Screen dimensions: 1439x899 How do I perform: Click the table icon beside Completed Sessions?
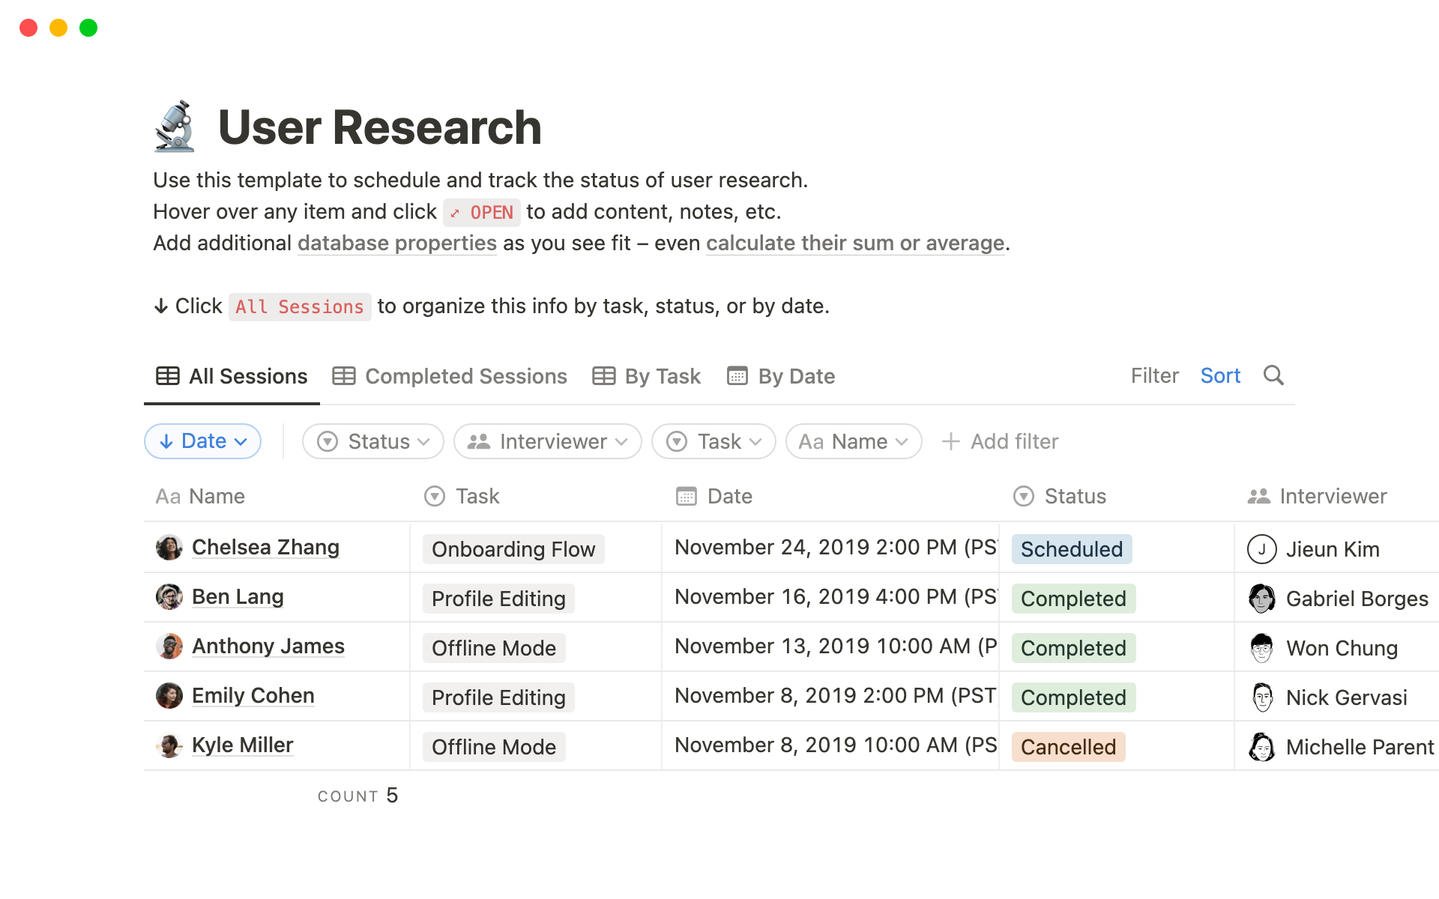[343, 375]
